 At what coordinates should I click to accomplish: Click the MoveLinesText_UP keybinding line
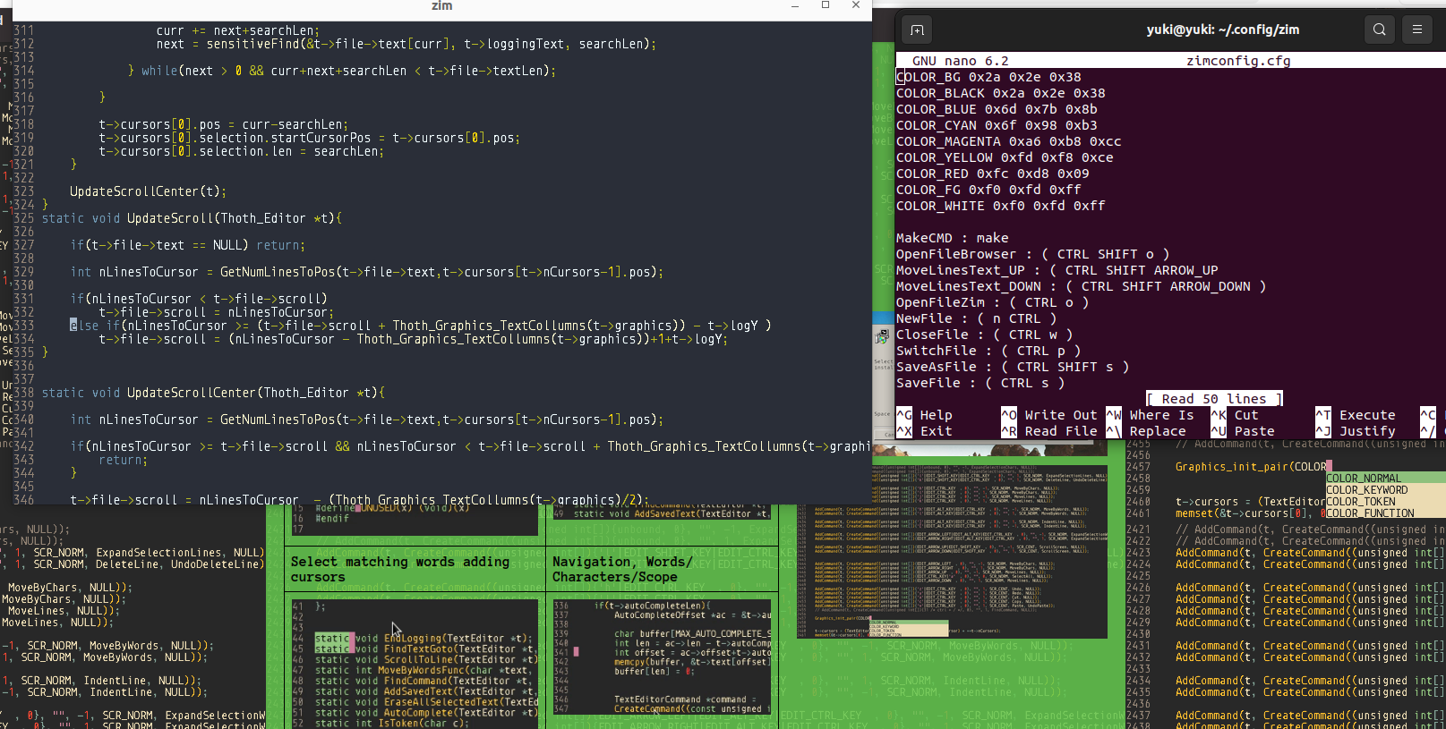[1057, 270]
